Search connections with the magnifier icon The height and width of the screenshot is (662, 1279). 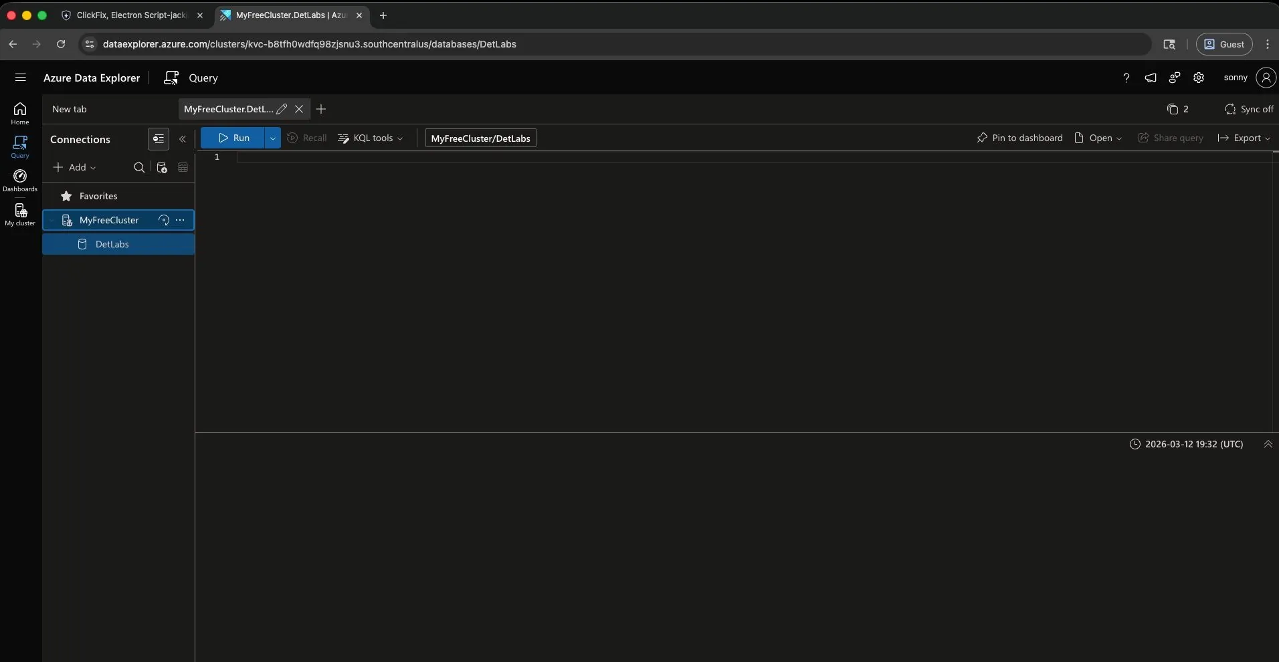(139, 167)
